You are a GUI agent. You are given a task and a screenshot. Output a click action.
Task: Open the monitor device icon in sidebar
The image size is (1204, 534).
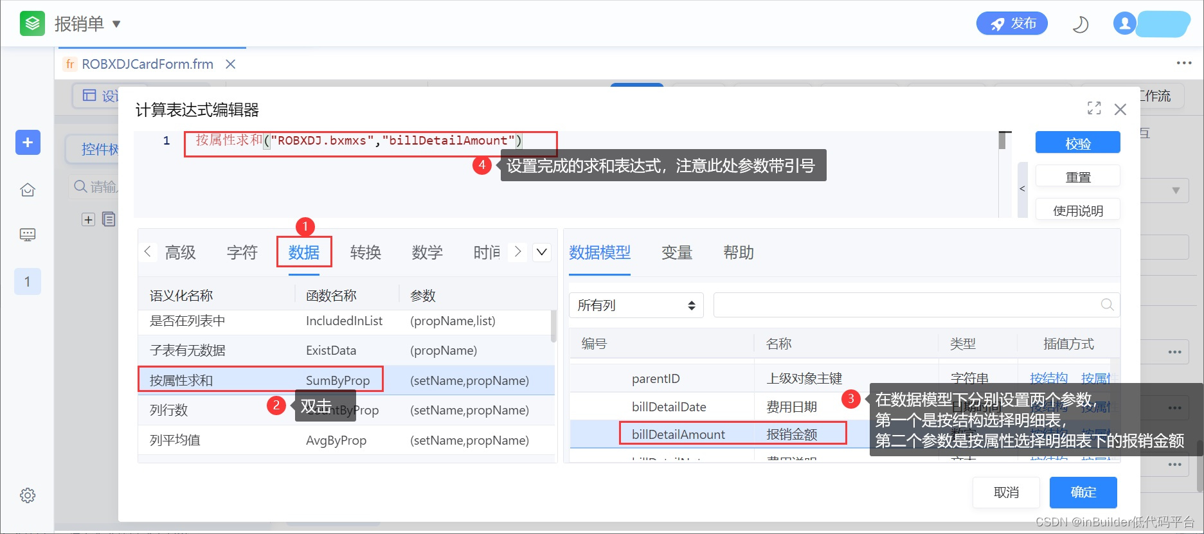click(x=28, y=235)
